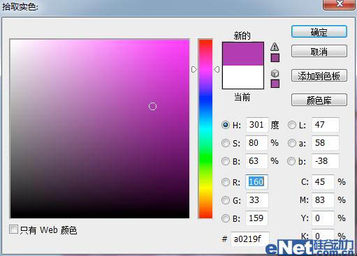
Task: Click the green region of the hue strip
Action: pyautogui.click(x=205, y=156)
